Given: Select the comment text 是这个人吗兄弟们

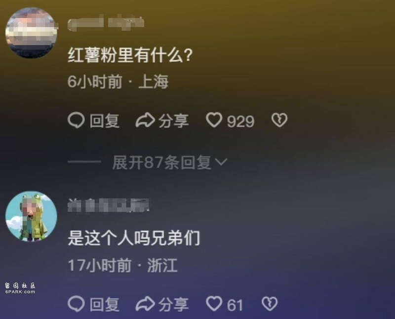Looking at the screenshot, I should 134,238.
